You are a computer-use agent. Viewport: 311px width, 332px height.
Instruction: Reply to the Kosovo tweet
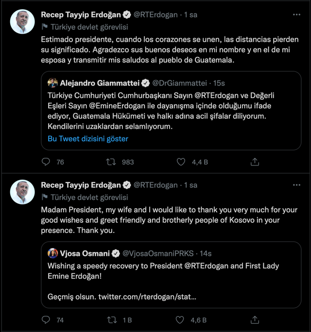pyautogui.click(x=46, y=320)
